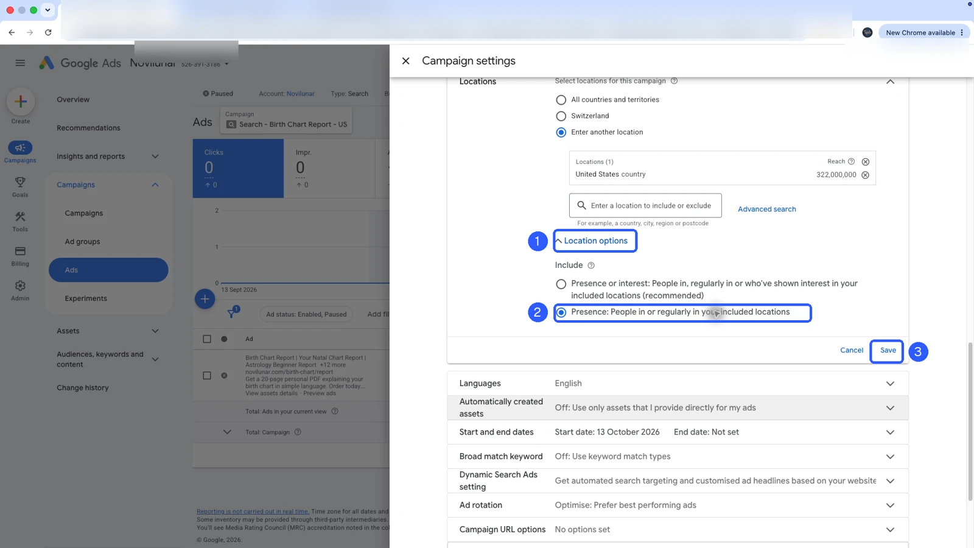Click the filter funnel icon
The height and width of the screenshot is (548, 974).
tap(232, 314)
